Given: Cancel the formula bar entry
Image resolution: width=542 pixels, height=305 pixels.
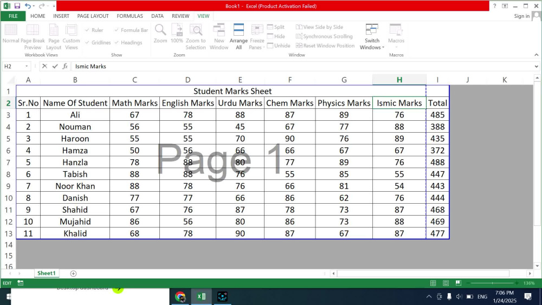Looking at the screenshot, I should pyautogui.click(x=44, y=66).
